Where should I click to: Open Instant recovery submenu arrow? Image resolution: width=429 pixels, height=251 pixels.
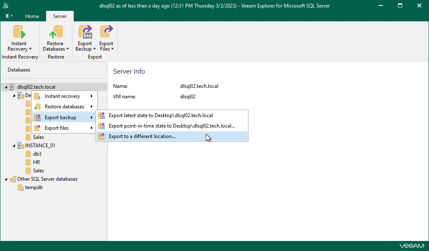pos(92,96)
